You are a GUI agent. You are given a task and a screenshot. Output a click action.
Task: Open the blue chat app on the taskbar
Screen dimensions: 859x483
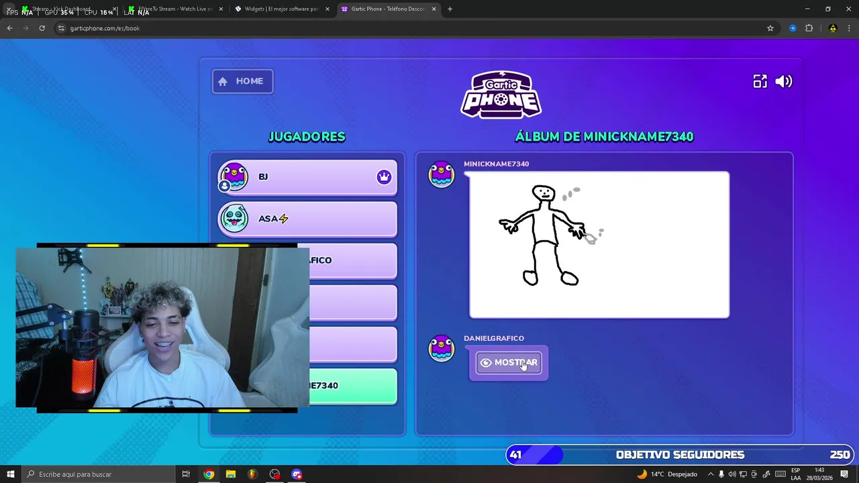[x=297, y=474]
